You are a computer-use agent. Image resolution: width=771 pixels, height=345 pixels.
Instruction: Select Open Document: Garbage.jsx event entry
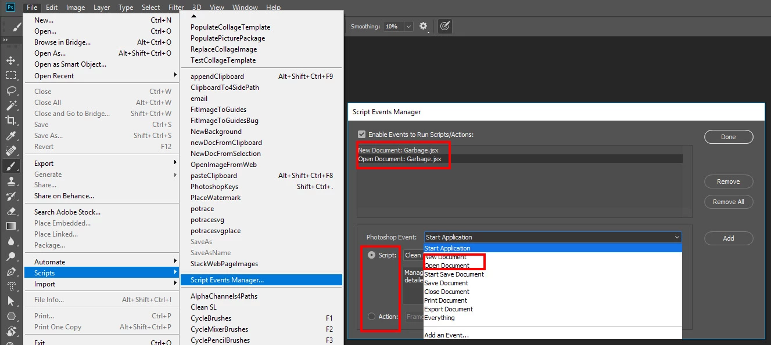[x=520, y=158]
